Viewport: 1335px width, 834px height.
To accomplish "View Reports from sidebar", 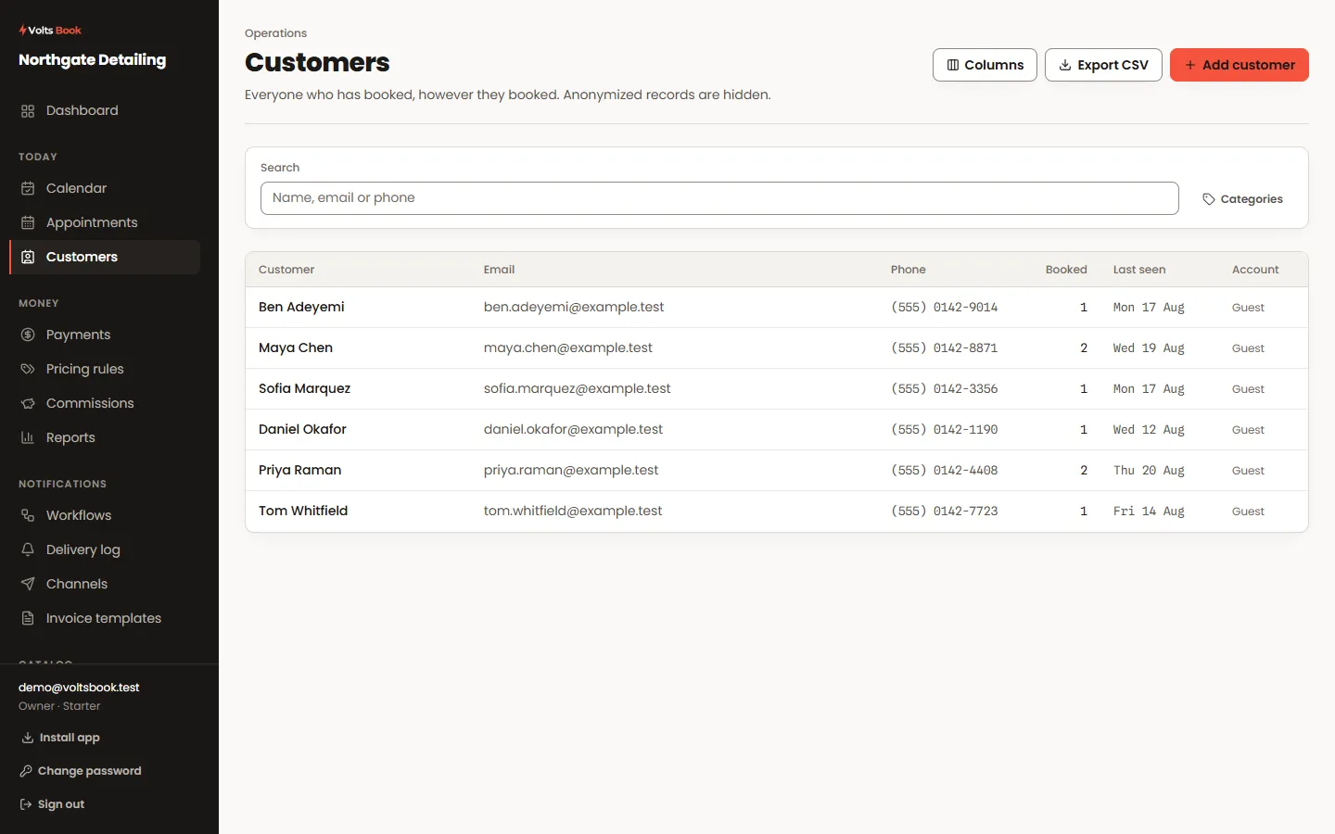I will click(105, 437).
